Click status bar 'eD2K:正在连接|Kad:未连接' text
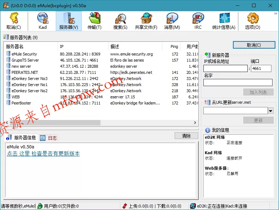The height and width of the screenshot is (210, 279). (222, 206)
